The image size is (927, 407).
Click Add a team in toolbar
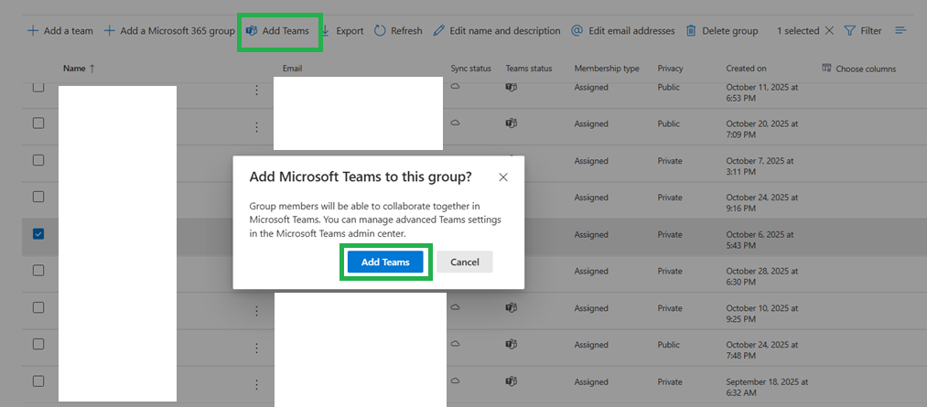pos(60,31)
